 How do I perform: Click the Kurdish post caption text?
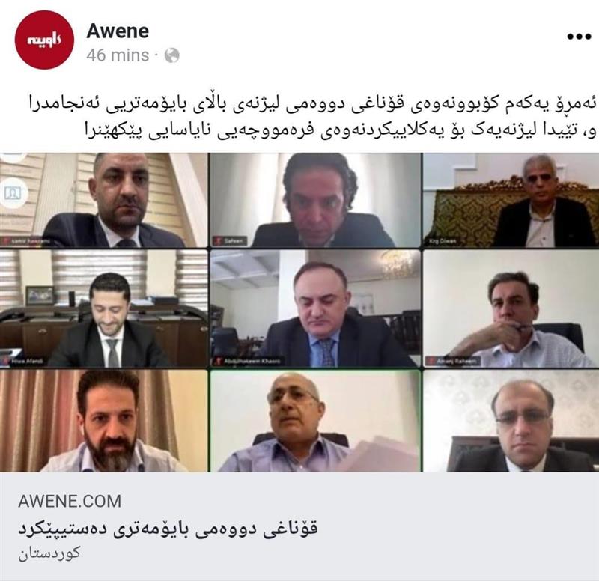[312, 117]
